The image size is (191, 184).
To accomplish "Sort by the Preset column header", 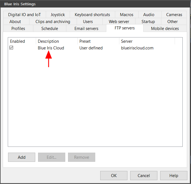I will point(98,41).
